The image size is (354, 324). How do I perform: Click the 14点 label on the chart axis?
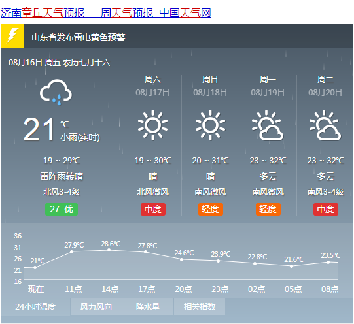pyautogui.click(x=110, y=289)
